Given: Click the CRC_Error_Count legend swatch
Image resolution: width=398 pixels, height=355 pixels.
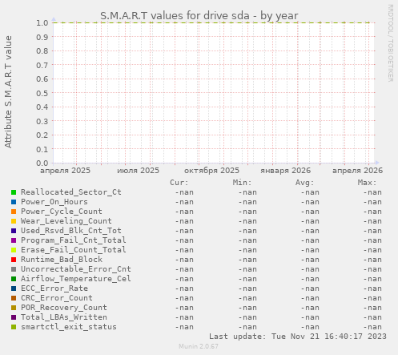Looking at the screenshot, I should pos(14,298).
